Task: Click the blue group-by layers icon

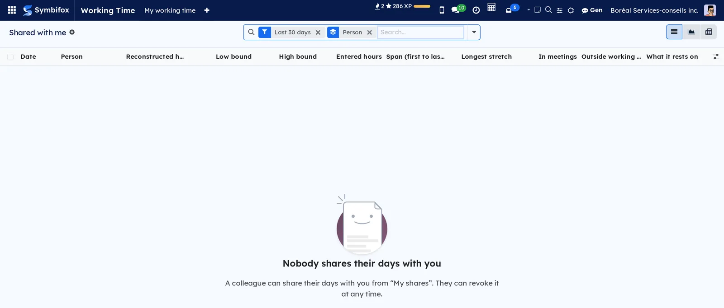Action: click(333, 32)
